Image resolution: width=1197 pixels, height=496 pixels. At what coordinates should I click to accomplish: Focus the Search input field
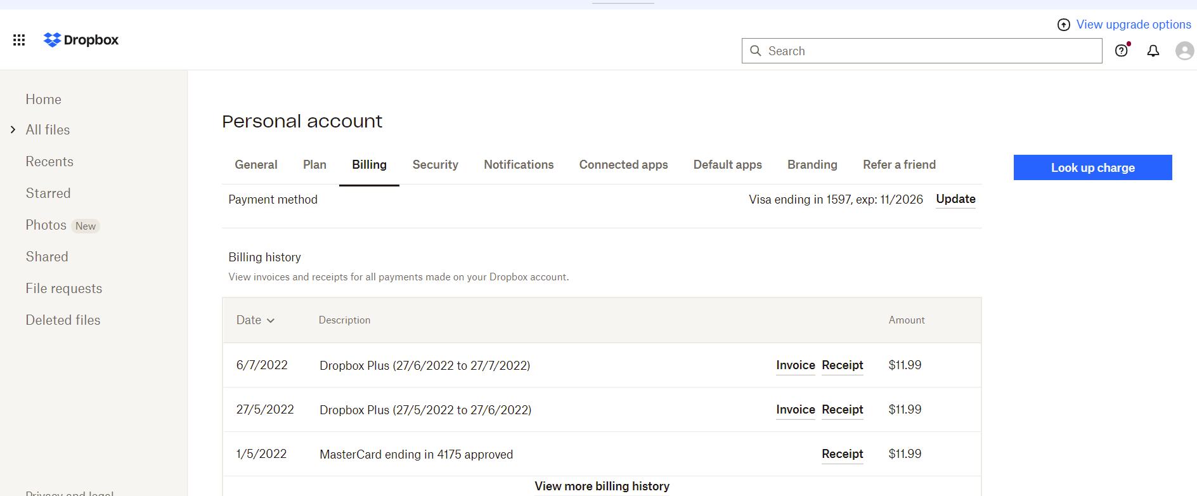tap(922, 51)
